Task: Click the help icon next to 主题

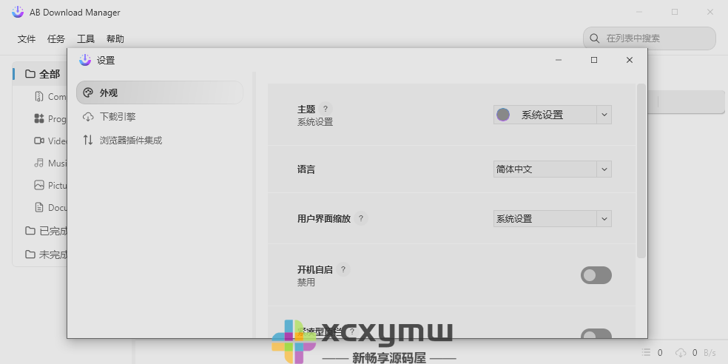Action: point(326,109)
